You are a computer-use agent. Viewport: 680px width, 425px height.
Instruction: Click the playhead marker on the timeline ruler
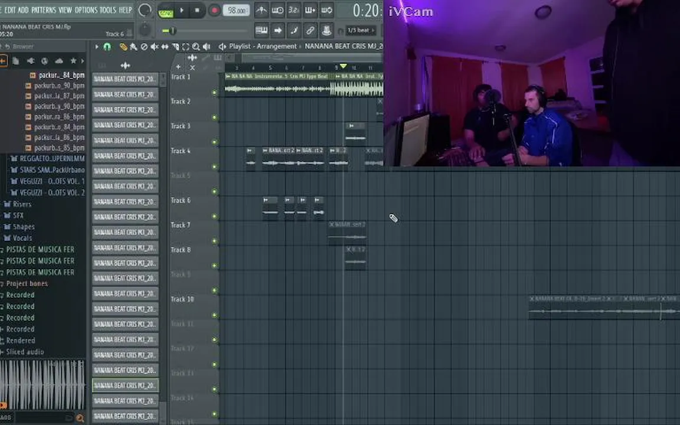(x=343, y=66)
